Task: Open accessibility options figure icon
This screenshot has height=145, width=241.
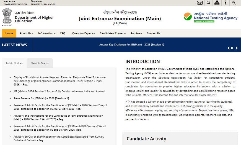Action: point(226,3)
